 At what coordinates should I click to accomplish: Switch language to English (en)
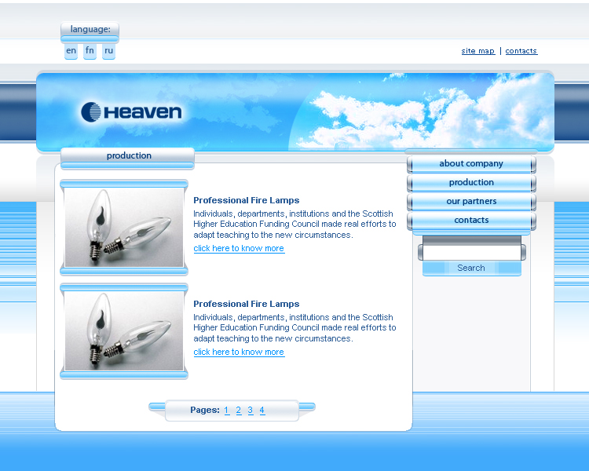pyautogui.click(x=71, y=51)
